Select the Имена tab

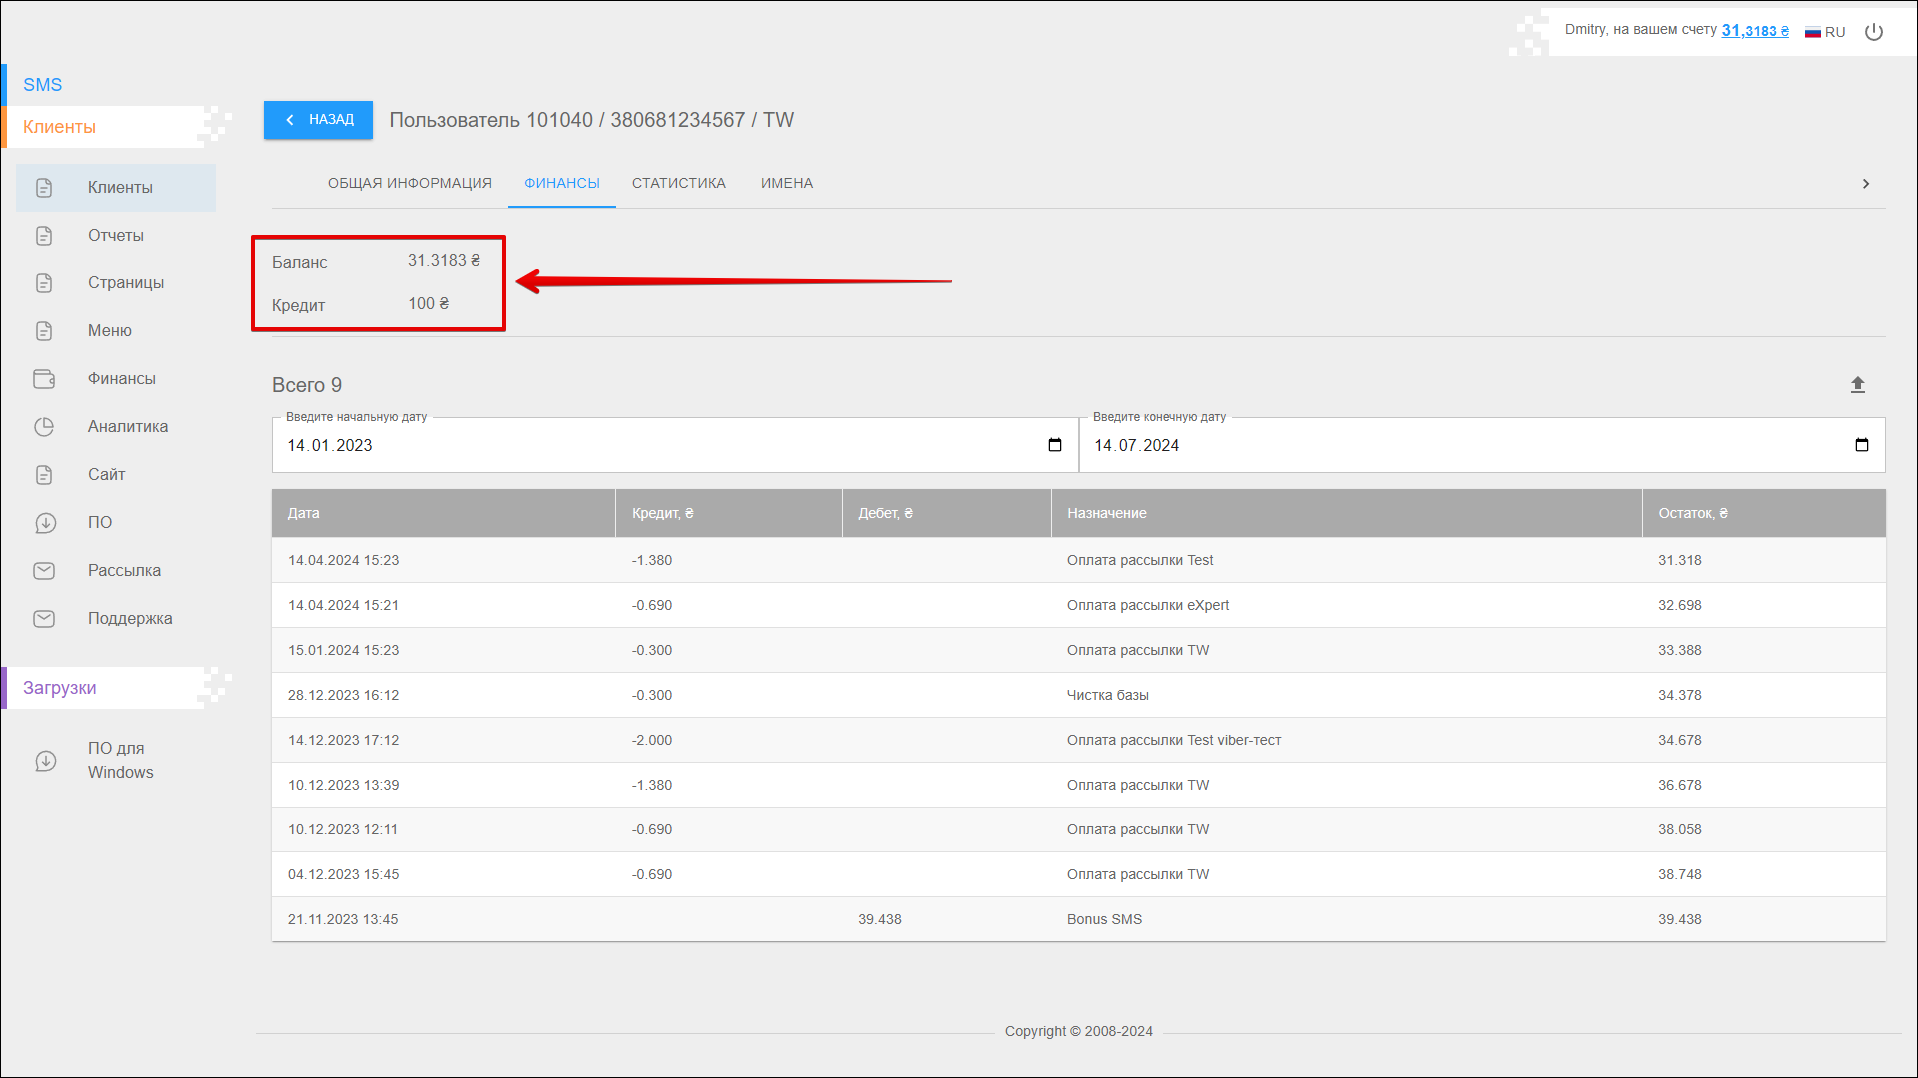786,184
